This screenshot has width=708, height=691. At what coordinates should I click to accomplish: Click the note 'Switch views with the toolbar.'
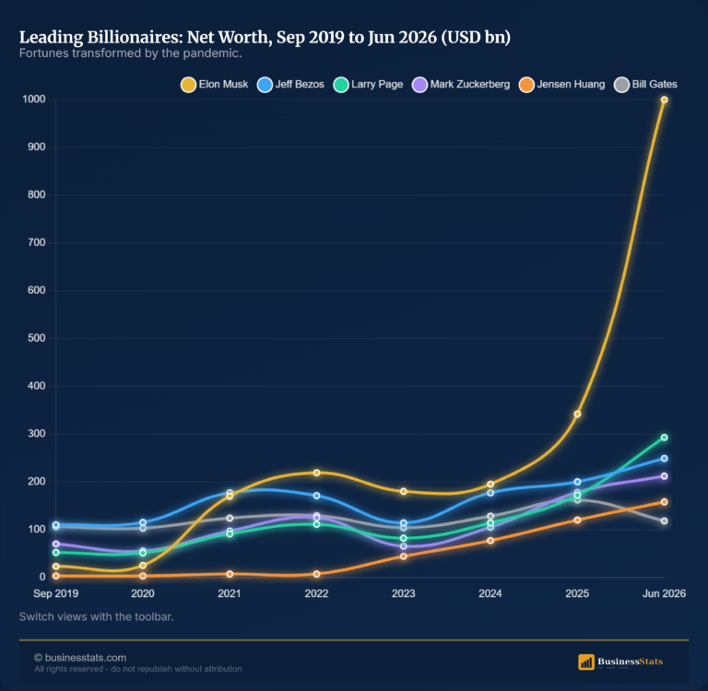(x=96, y=616)
